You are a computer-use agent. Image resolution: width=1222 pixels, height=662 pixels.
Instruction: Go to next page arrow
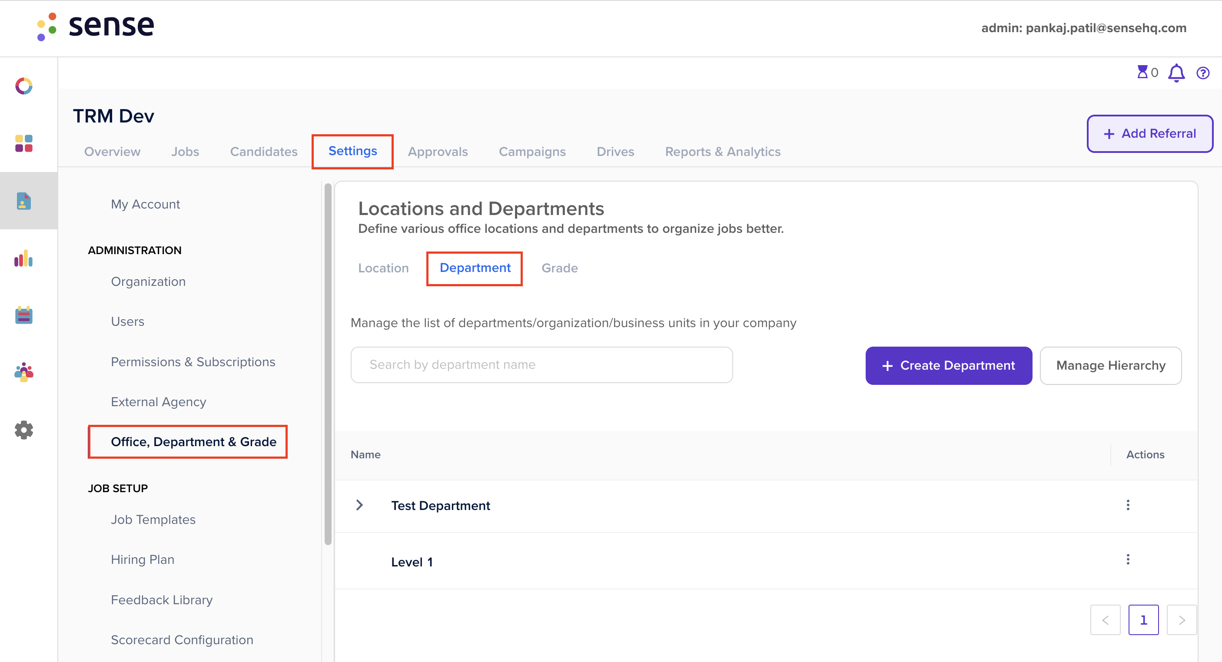coord(1181,620)
